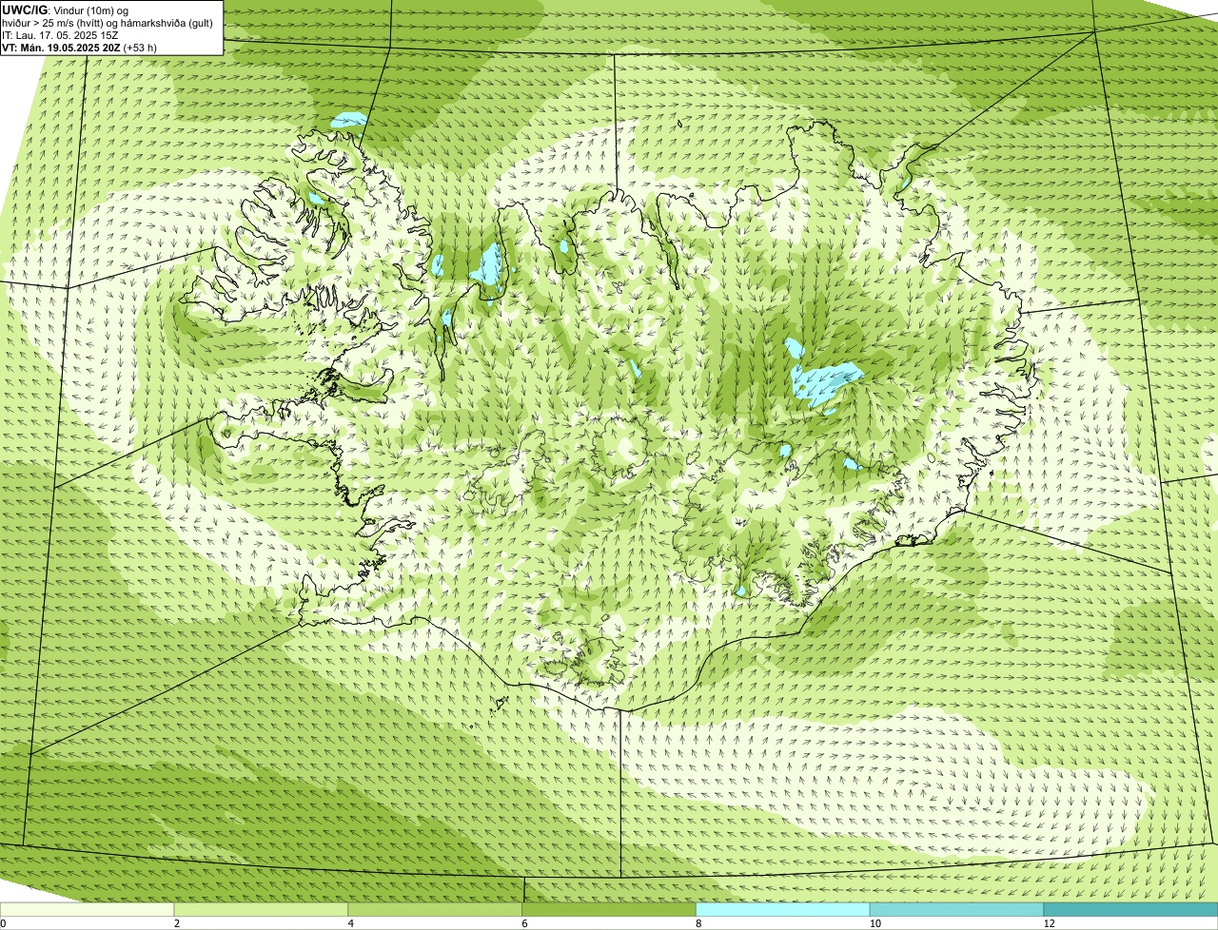Click the line "hviður > 25 m/s (hvítt) og hámarkshviða (gult)"

tap(108, 22)
